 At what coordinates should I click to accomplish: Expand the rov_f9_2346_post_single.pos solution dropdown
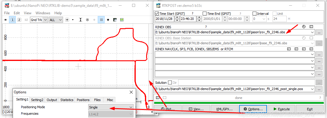(x=312, y=89)
